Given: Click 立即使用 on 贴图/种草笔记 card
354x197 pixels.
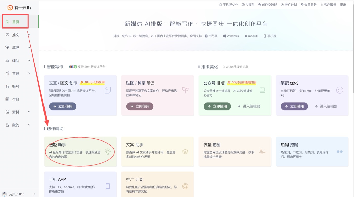Looking at the screenshot, I should click(x=140, y=106).
